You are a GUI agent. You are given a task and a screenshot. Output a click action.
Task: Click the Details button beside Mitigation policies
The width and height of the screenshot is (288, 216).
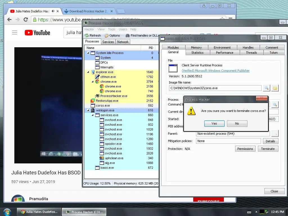pyautogui.click(x=270, y=141)
